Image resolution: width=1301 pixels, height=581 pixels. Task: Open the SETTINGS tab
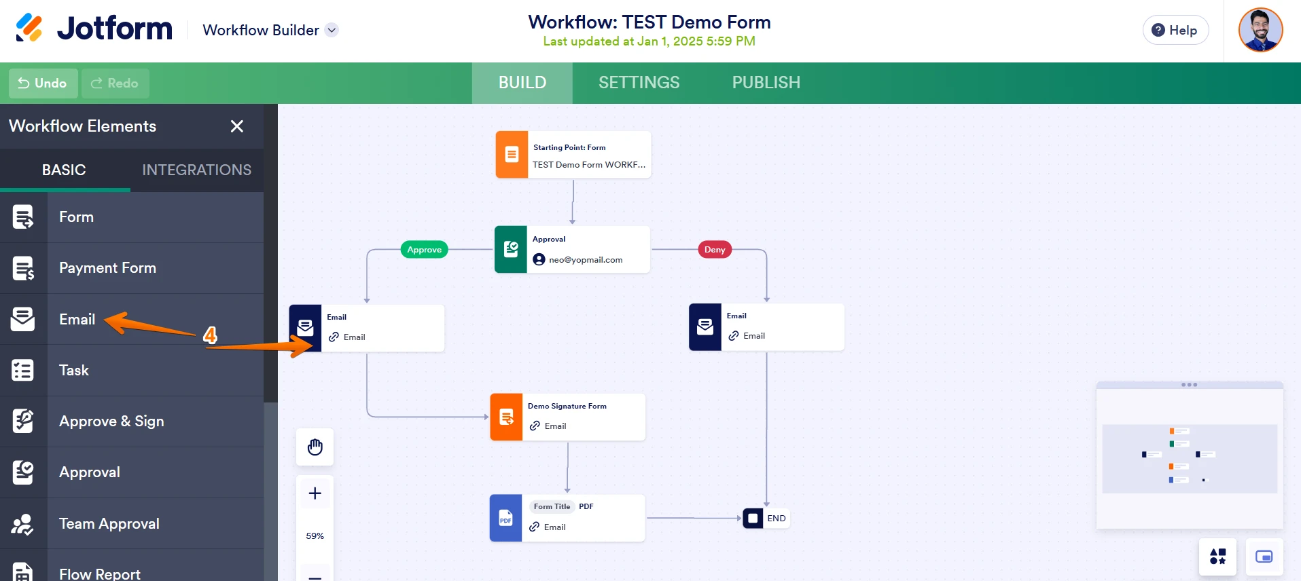(x=639, y=83)
